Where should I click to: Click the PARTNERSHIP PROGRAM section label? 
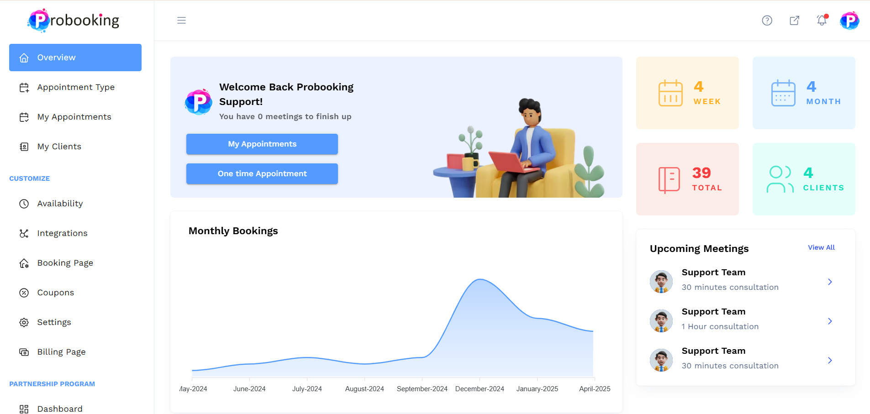pyautogui.click(x=52, y=384)
